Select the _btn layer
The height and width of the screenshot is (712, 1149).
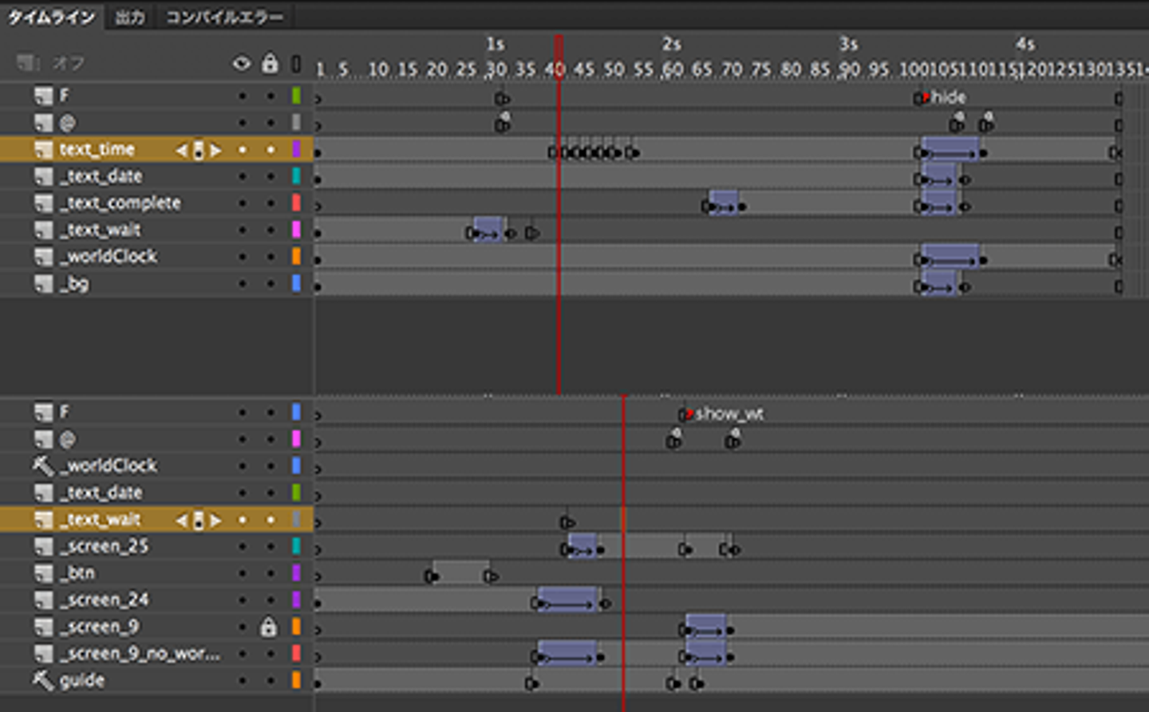point(77,573)
